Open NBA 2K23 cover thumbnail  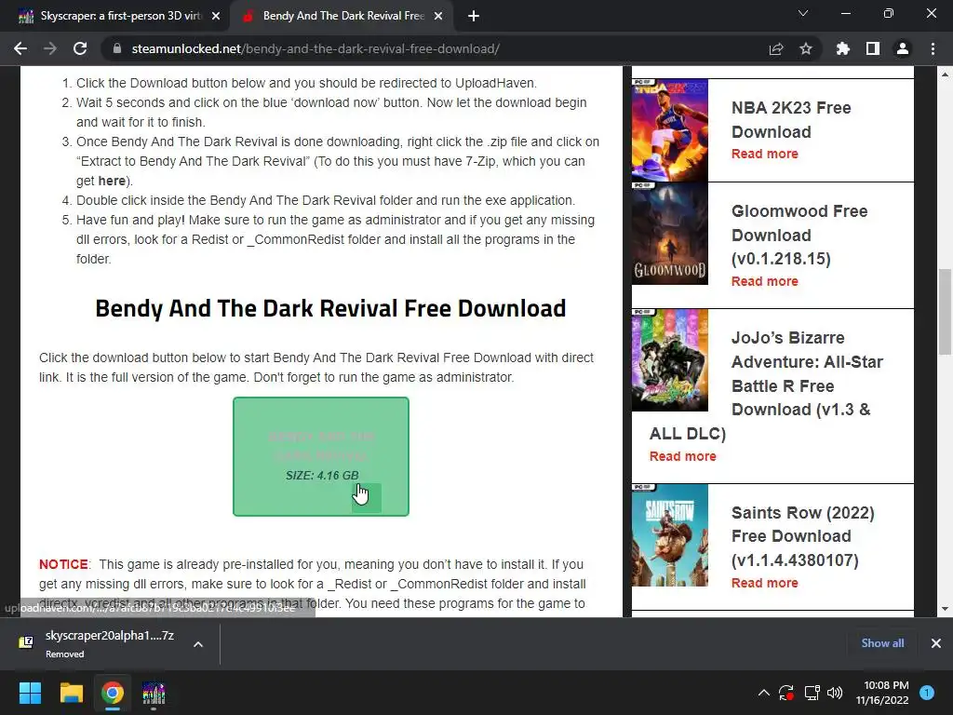tap(670, 130)
